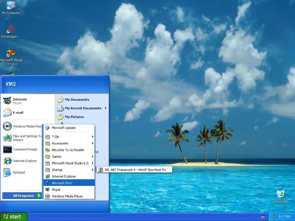The height and width of the screenshot is (221, 295).
Task: Click the Start button
Action: pos(14,217)
